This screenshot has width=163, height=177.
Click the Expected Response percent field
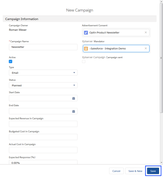pos(43,162)
